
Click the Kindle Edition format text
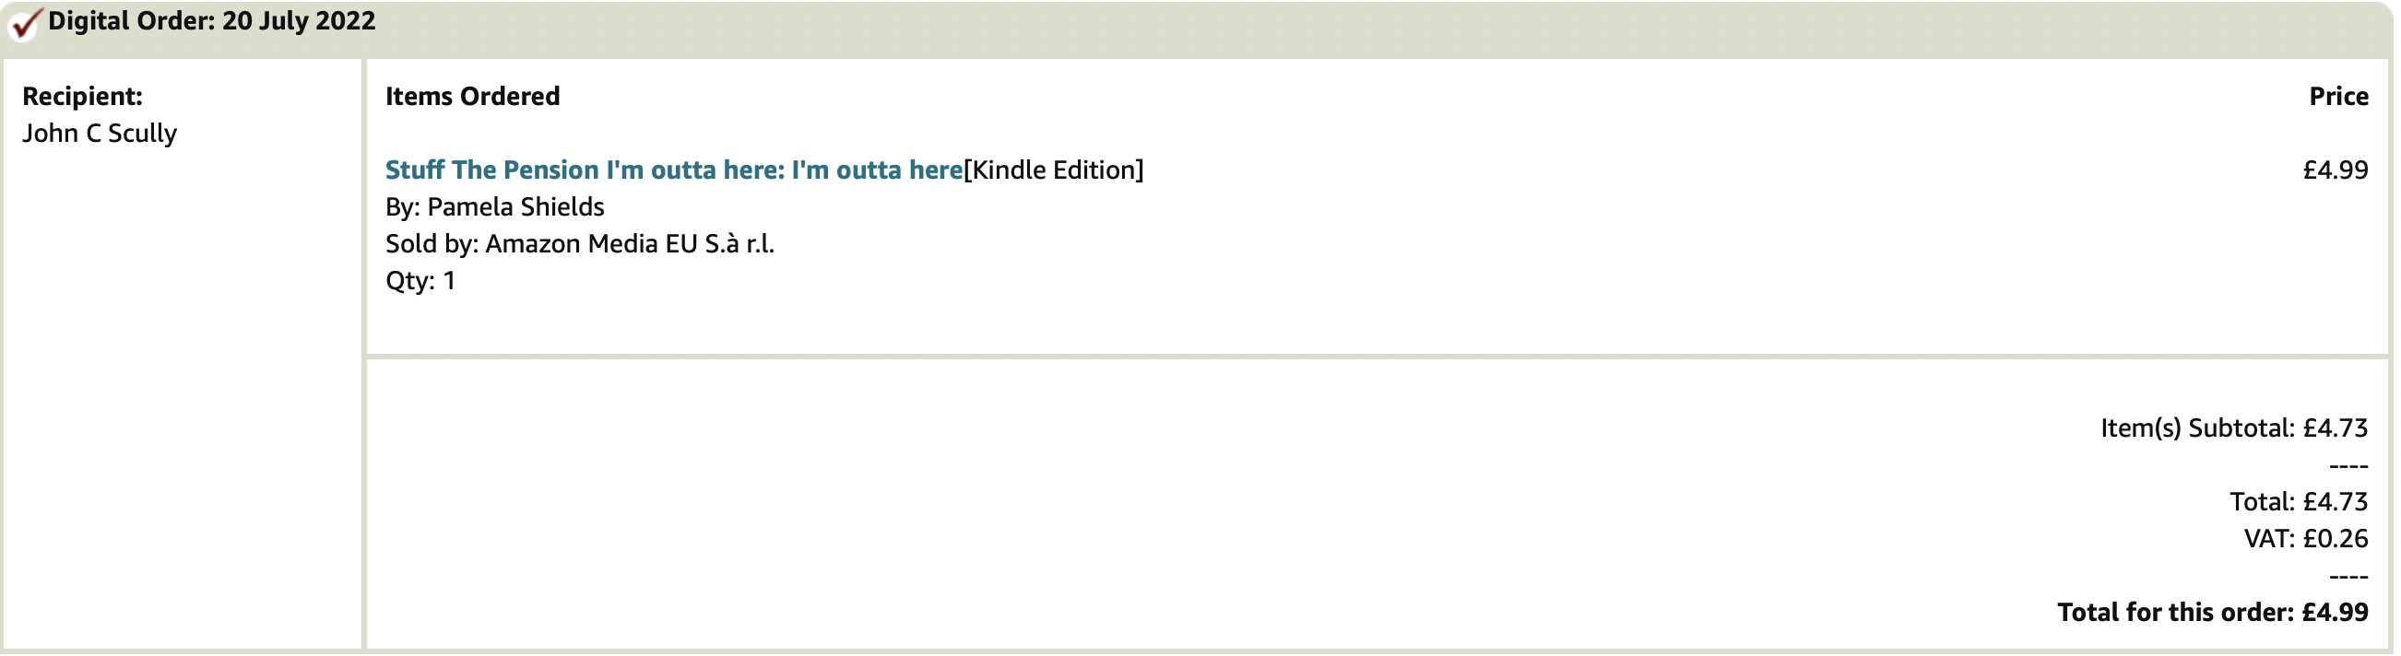(x=1054, y=170)
